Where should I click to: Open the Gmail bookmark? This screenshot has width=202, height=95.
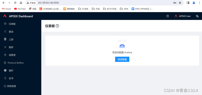point(6,9)
